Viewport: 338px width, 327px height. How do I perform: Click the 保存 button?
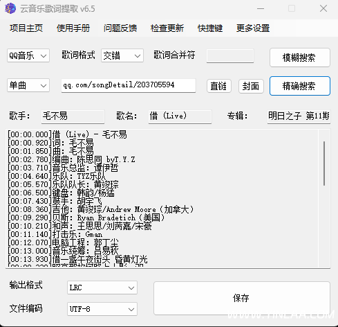click(242, 298)
